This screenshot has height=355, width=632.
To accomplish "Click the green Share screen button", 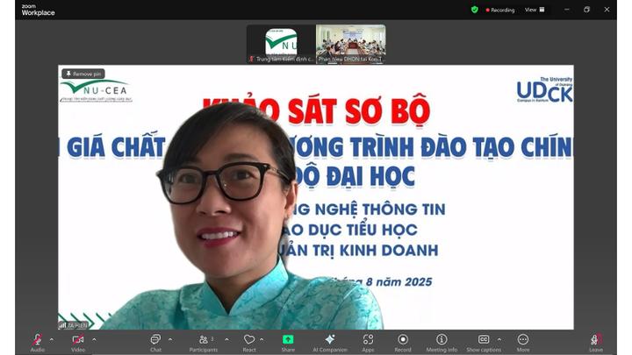I will tap(288, 342).
